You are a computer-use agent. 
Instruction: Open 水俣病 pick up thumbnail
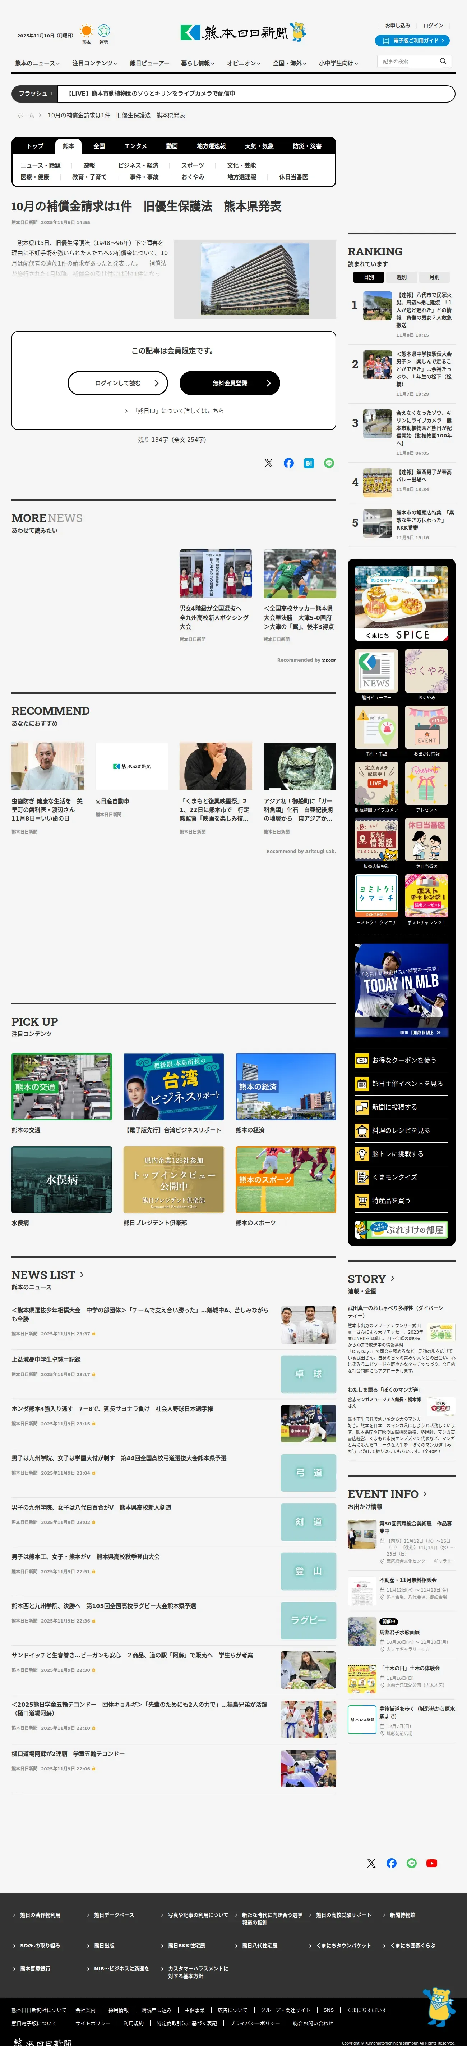point(62,1179)
